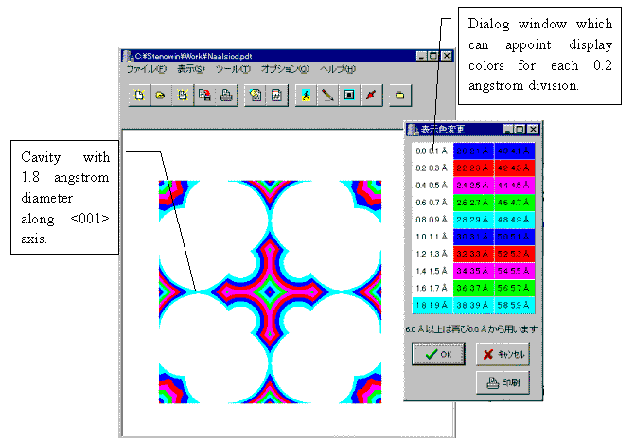Select the magenta 5.4 5.5 Å swatch
635x443 pixels.
click(x=515, y=271)
